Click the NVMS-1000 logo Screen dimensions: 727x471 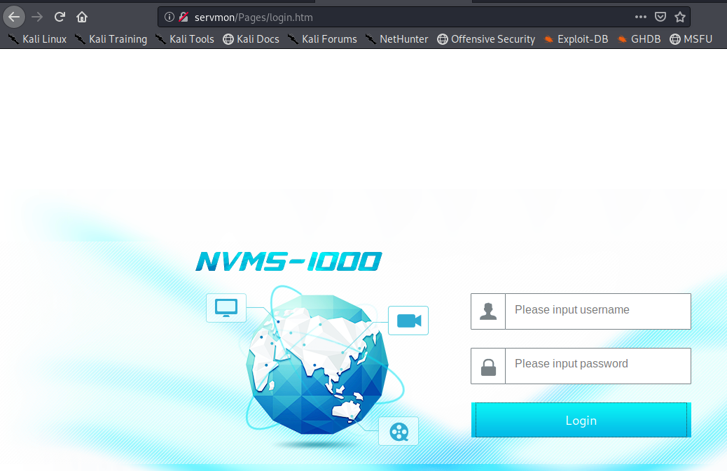pyautogui.click(x=289, y=262)
